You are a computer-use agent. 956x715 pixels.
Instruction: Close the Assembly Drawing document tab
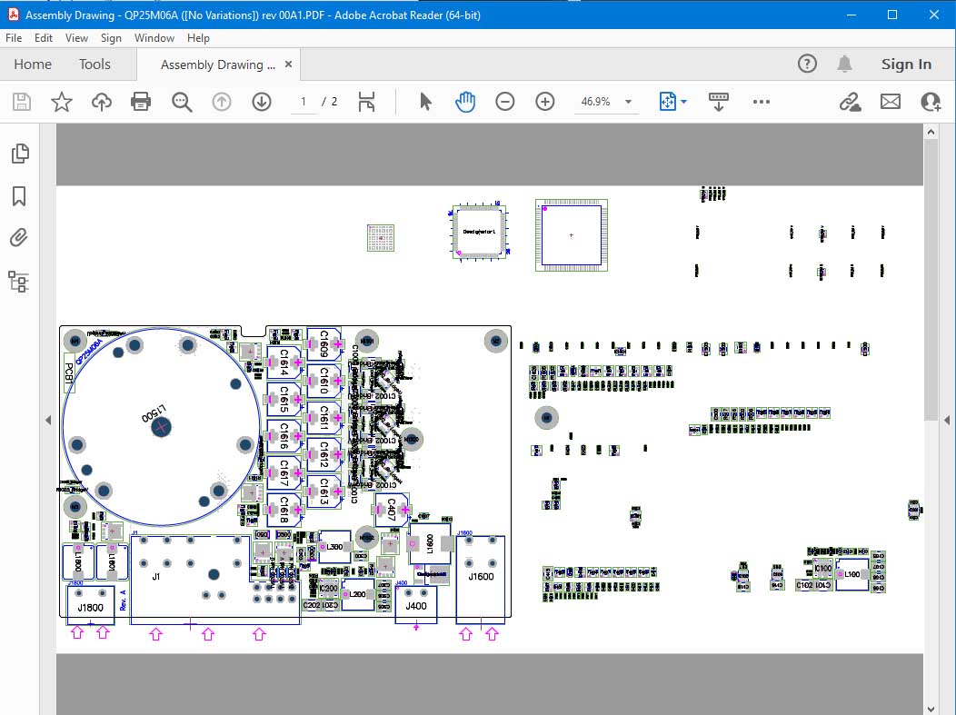(x=289, y=65)
